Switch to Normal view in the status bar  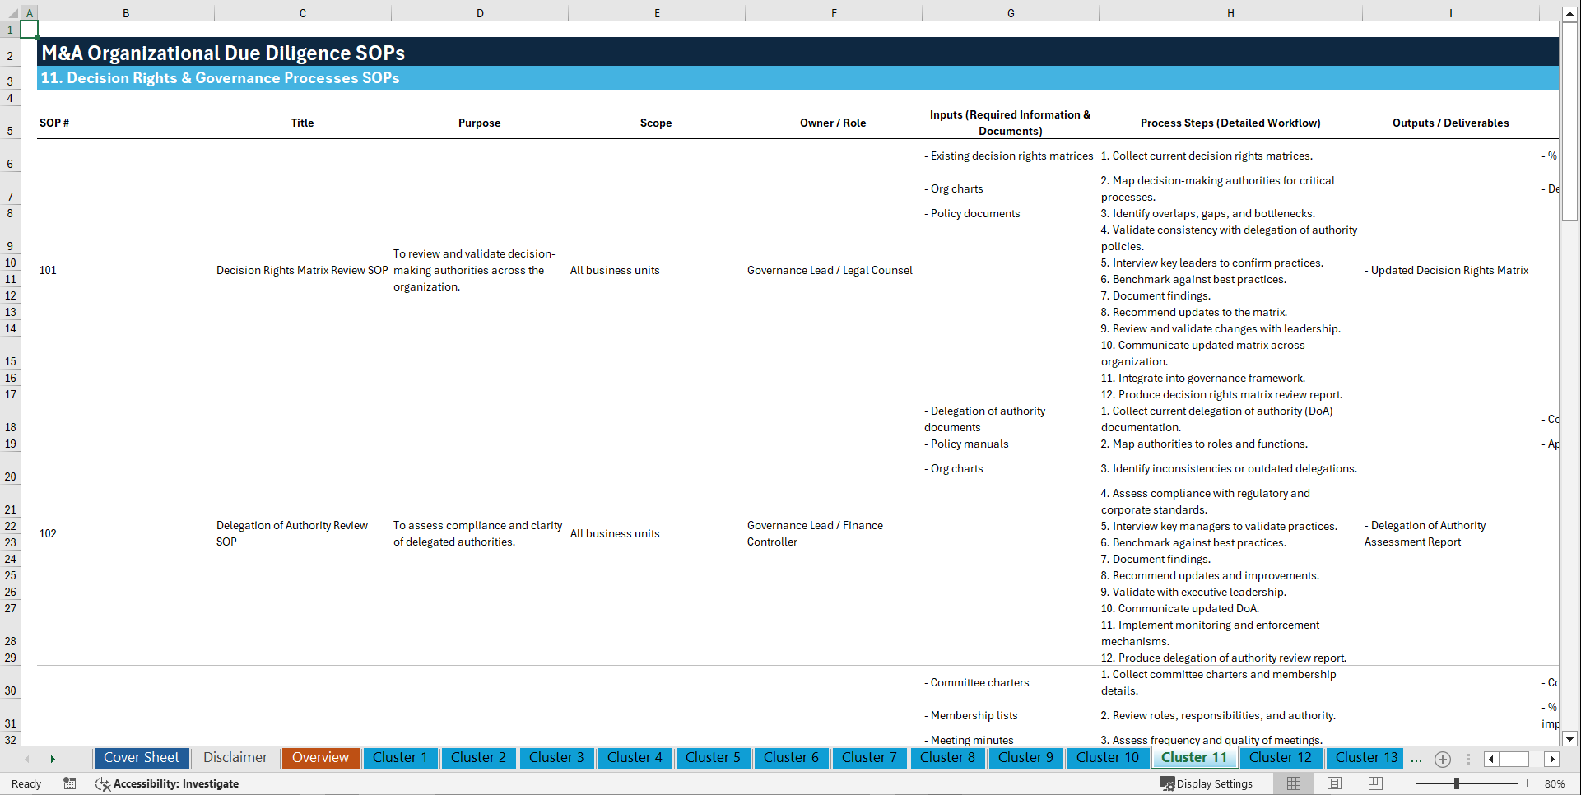pos(1292,783)
